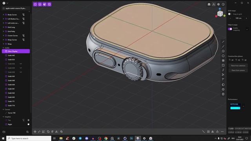This screenshot has height=141, width=251.
Task: Select the Sphere primitive tool
Action: [x=223, y=85]
